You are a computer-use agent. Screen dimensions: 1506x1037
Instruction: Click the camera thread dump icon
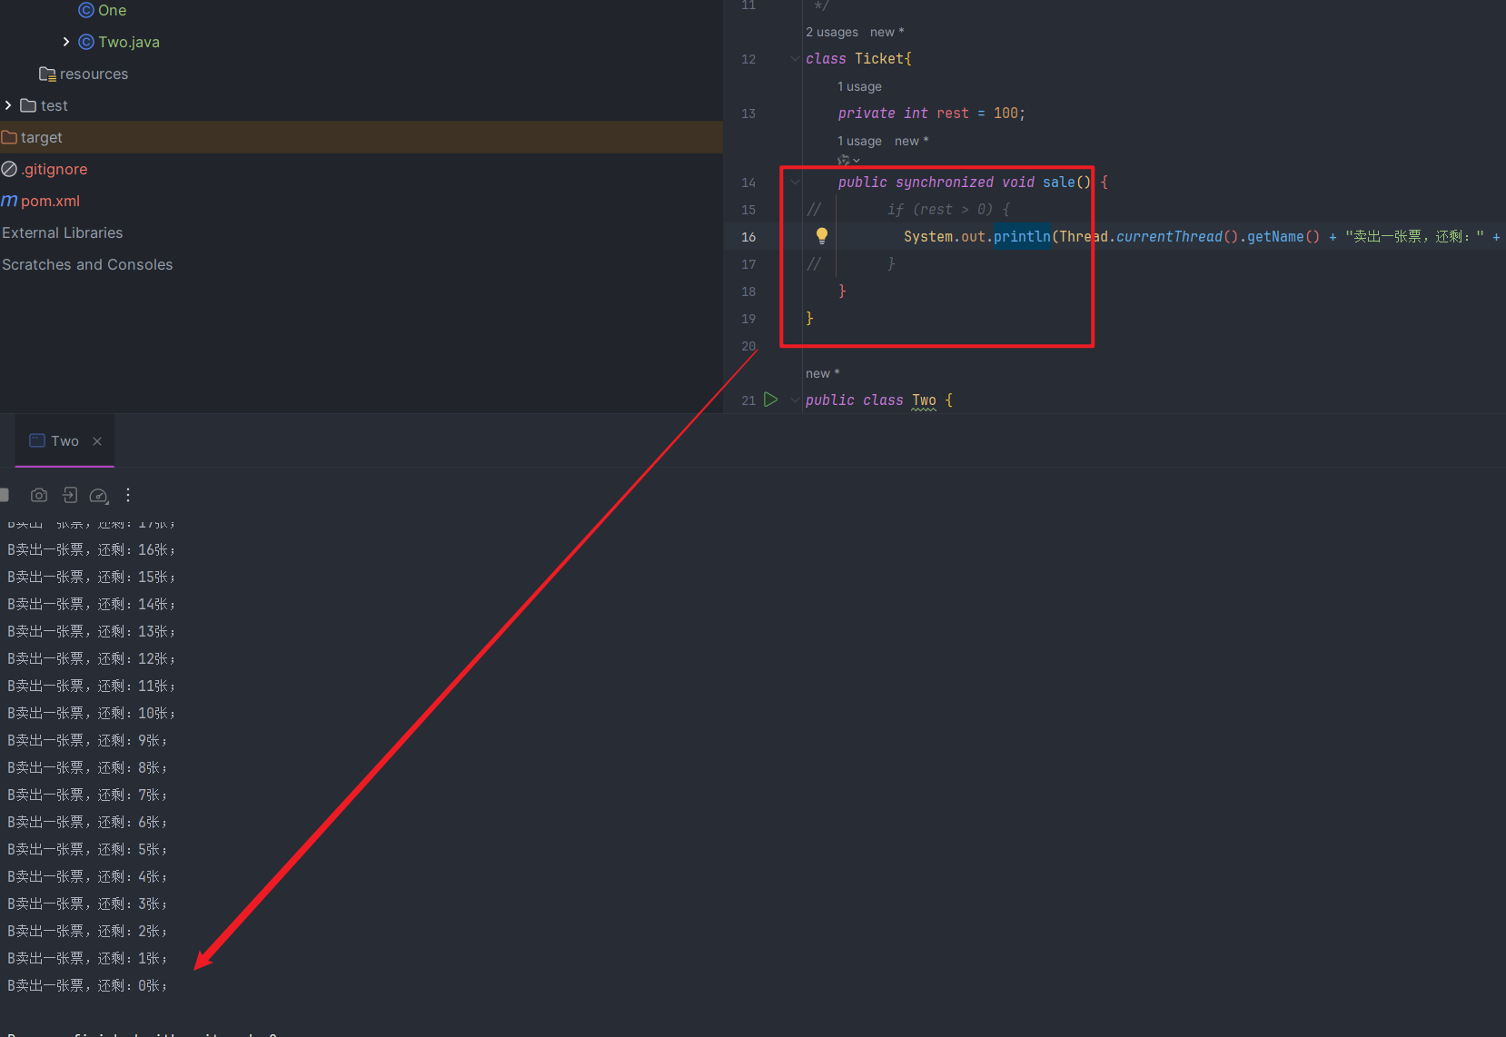[39, 495]
